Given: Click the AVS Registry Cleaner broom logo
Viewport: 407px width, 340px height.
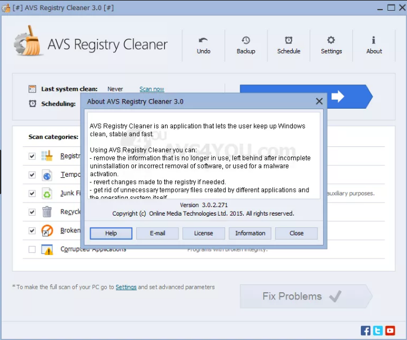Looking at the screenshot, I should click(x=28, y=42).
